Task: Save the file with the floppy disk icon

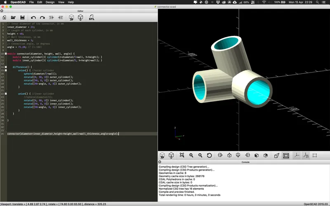Action: tap(22, 18)
